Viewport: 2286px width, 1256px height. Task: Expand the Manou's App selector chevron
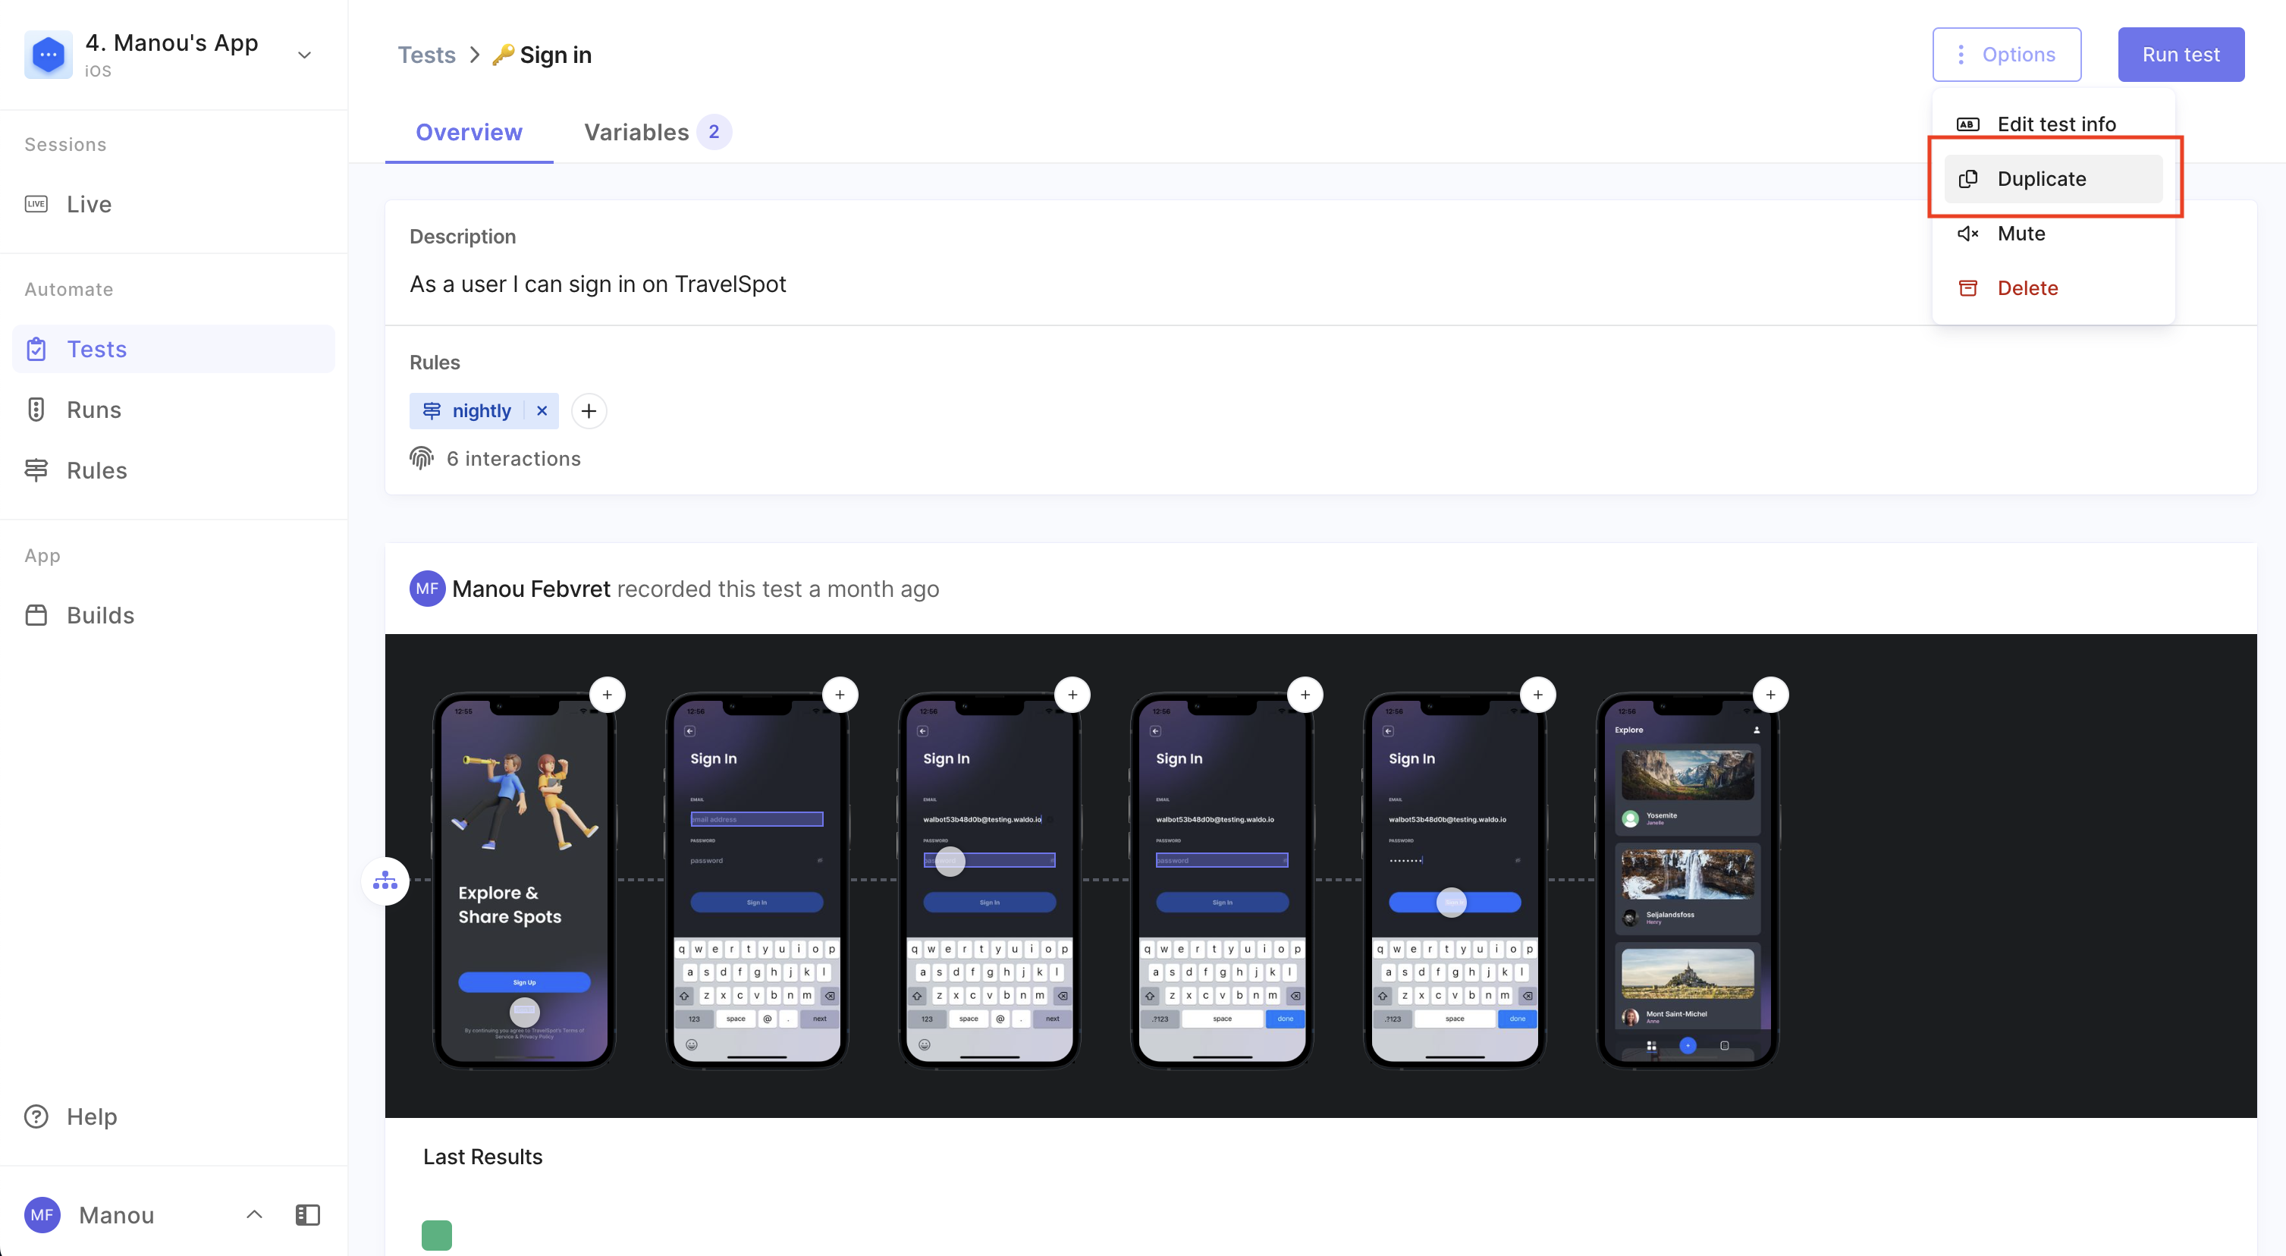click(304, 55)
